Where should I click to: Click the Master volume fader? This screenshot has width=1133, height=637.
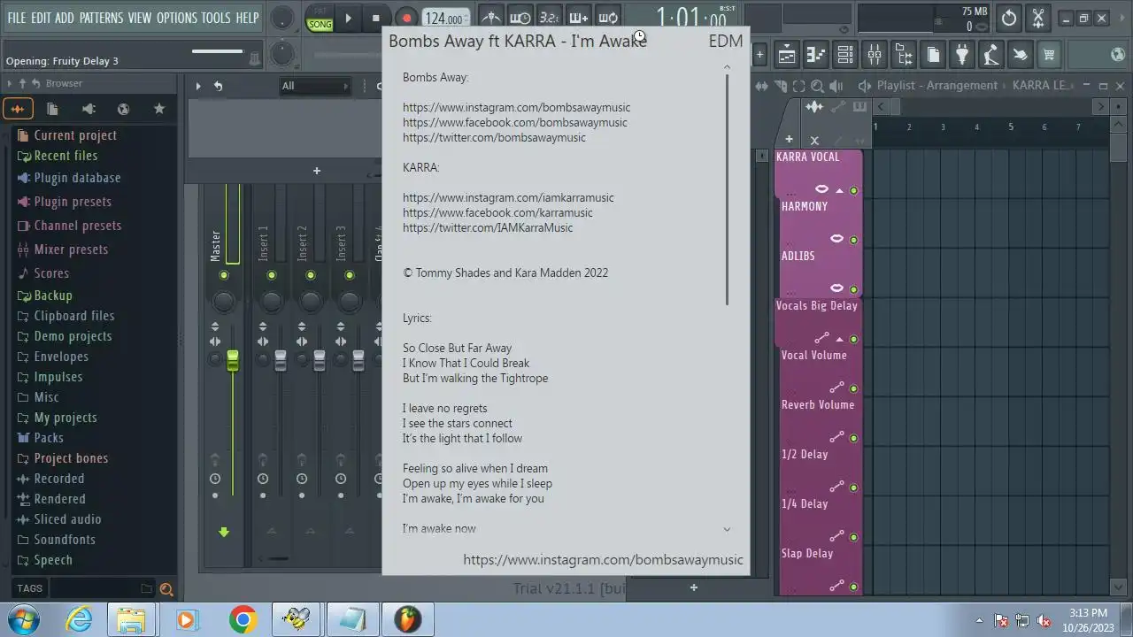233,360
